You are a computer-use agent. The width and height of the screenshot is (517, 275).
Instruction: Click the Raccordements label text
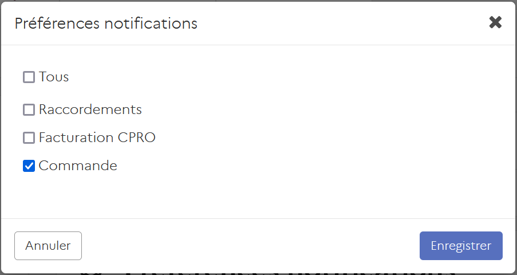click(x=90, y=109)
